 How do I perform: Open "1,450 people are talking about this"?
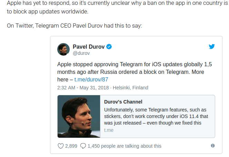click(124, 146)
